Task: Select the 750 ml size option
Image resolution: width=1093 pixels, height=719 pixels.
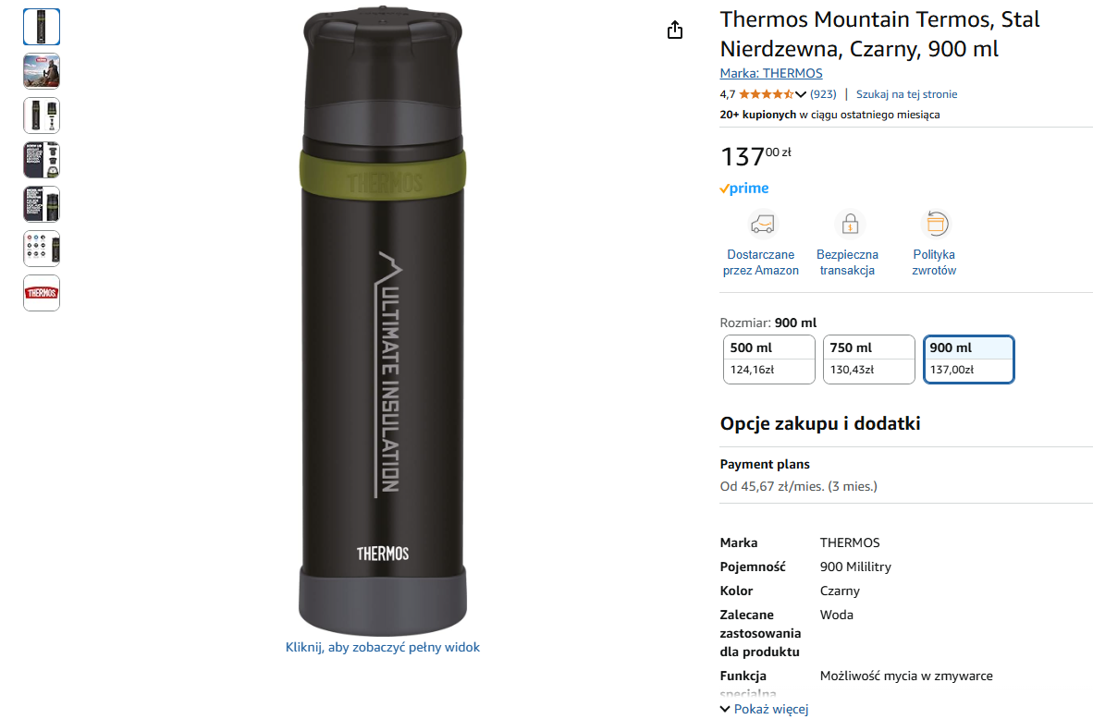Action: [x=868, y=359]
